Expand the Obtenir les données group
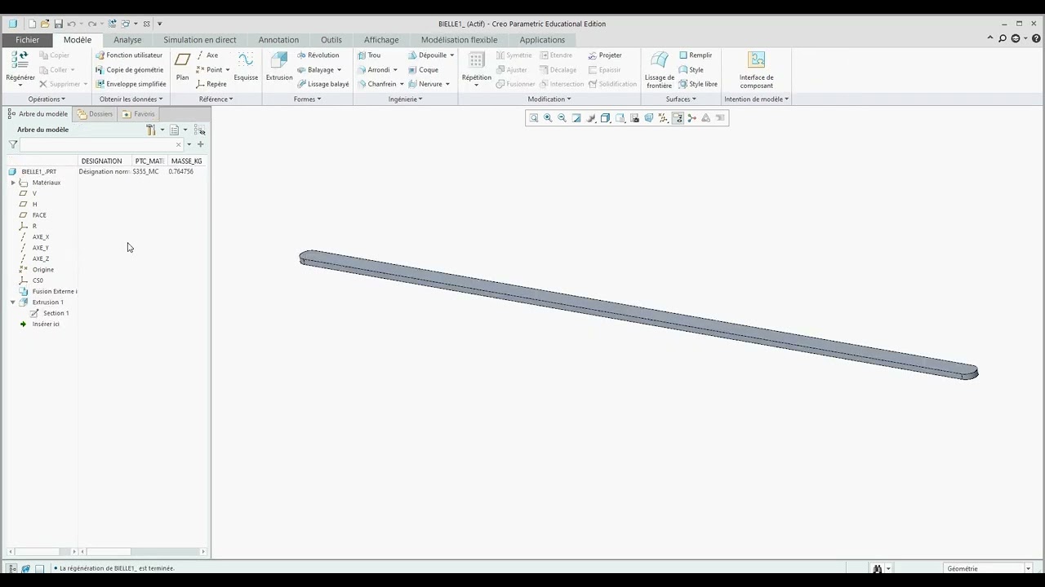 tap(131, 99)
